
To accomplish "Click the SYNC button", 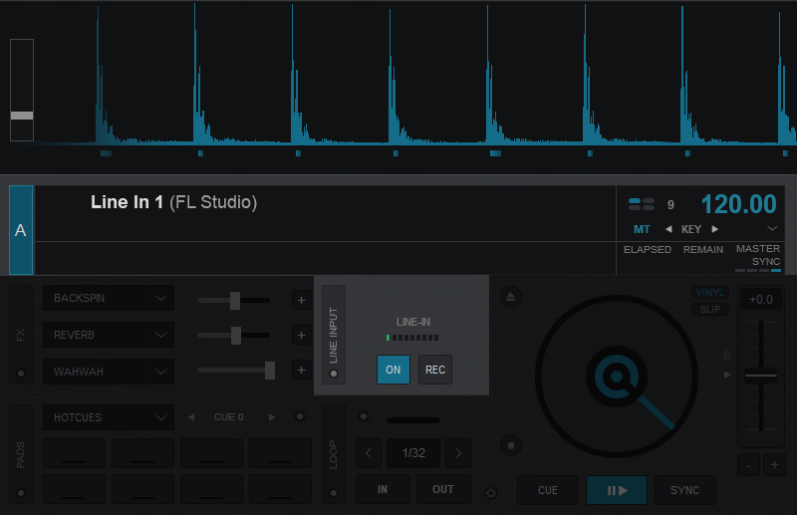I will point(684,490).
